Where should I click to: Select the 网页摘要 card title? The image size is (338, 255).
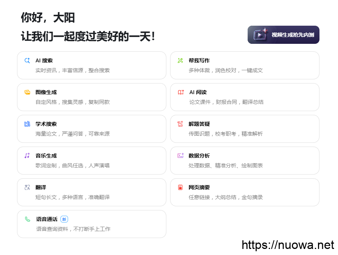point(199,187)
